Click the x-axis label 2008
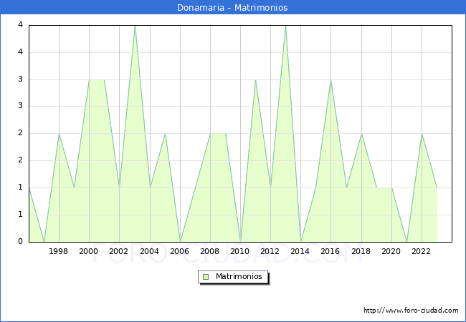The image size is (466, 322). tap(210, 251)
